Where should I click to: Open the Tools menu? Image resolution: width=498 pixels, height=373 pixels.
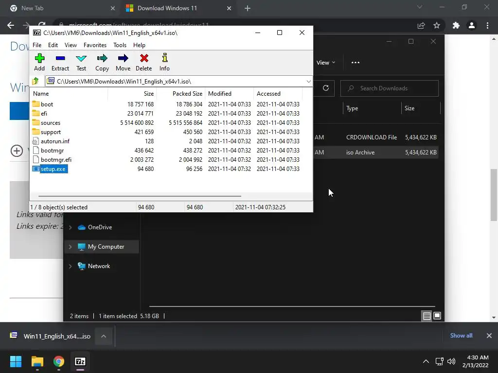[x=120, y=45]
